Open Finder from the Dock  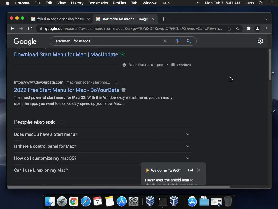(50, 202)
